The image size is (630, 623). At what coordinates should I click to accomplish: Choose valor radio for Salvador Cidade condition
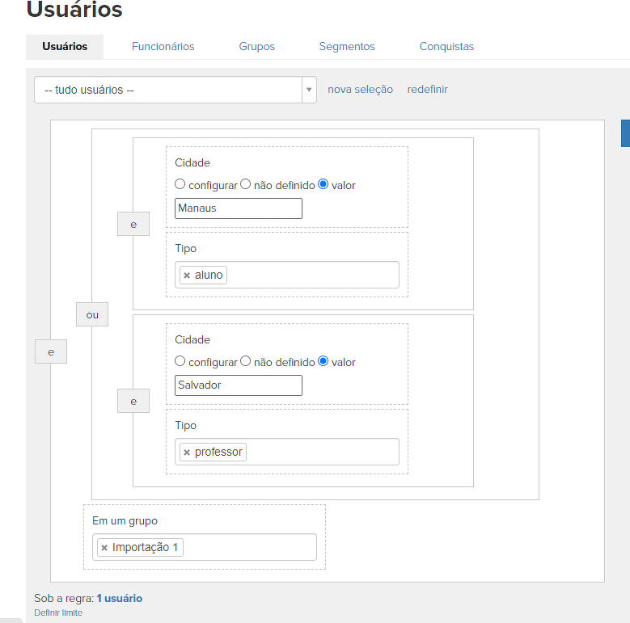pyautogui.click(x=323, y=361)
